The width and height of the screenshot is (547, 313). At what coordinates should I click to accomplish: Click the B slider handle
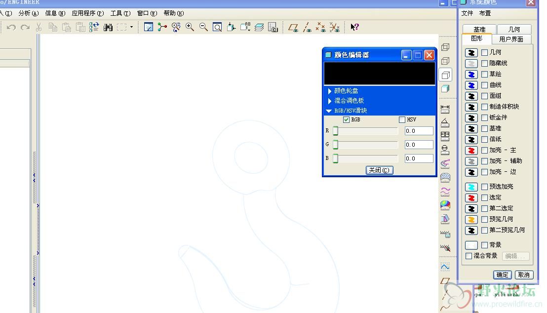pos(335,158)
